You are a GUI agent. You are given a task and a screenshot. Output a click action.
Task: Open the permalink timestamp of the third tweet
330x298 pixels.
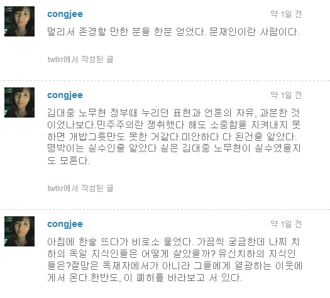click(x=286, y=224)
